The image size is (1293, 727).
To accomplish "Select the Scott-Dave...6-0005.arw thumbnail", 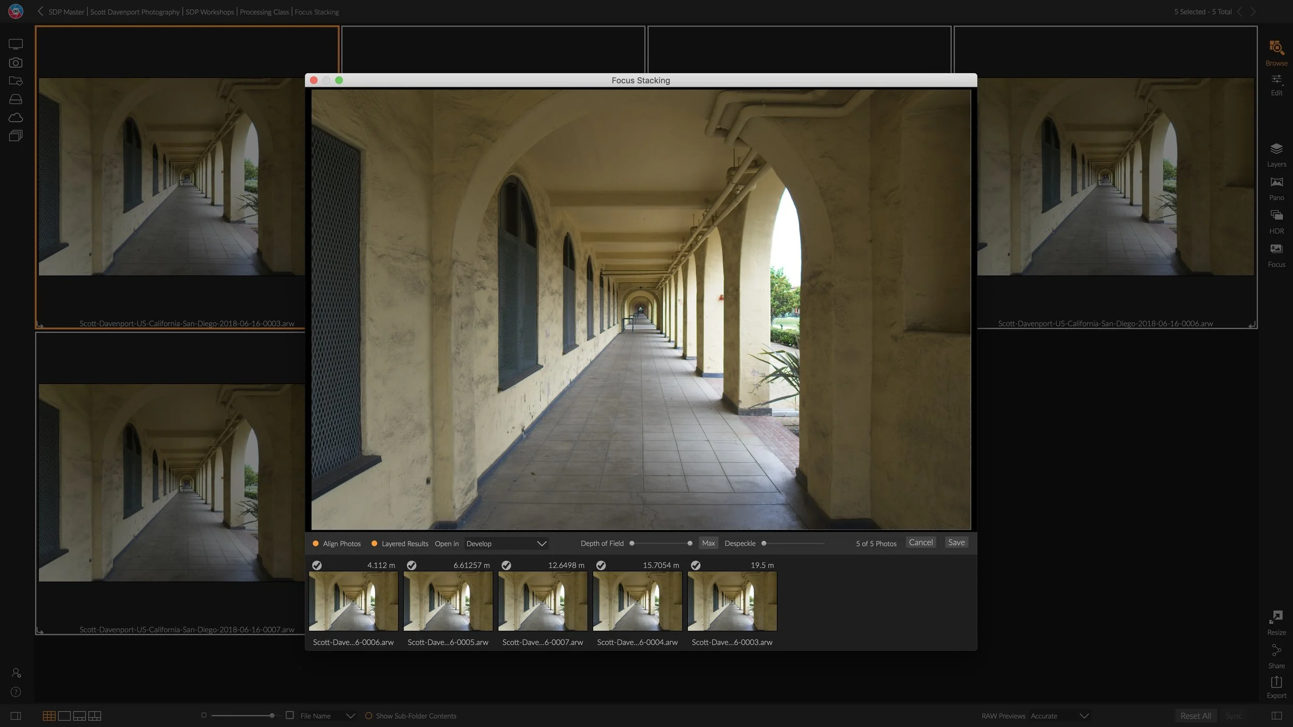I will point(447,601).
